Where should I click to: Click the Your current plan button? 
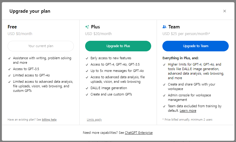click(41, 46)
